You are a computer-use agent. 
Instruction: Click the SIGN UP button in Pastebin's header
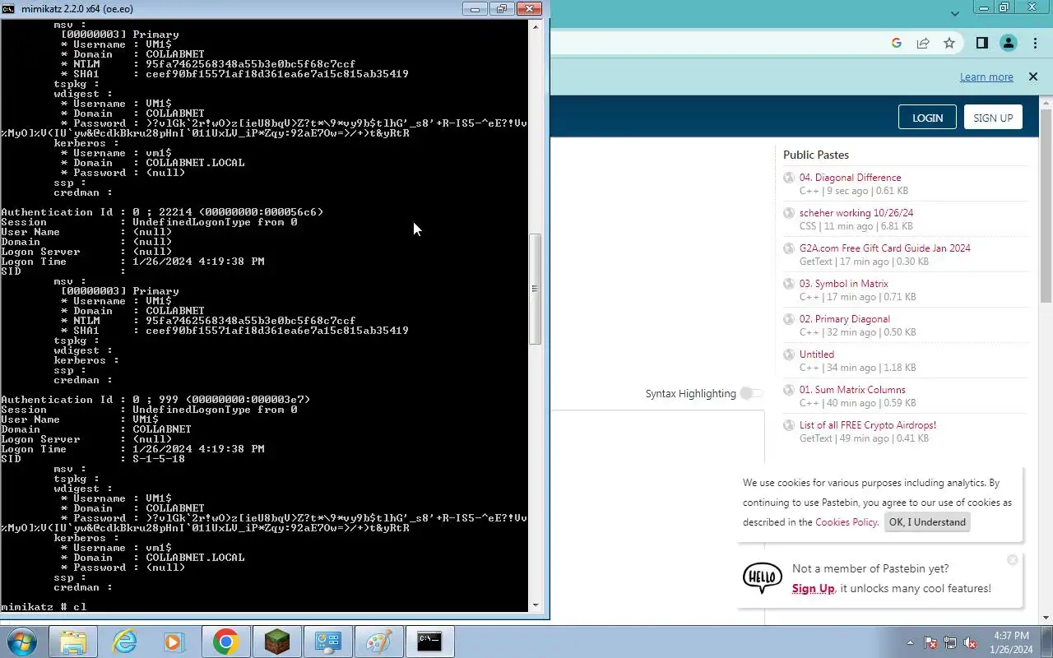point(993,118)
